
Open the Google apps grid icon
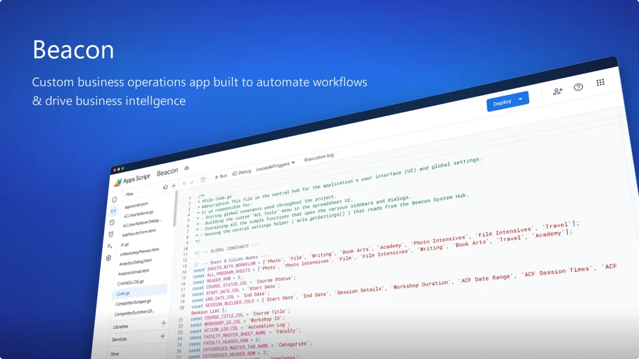tap(601, 82)
